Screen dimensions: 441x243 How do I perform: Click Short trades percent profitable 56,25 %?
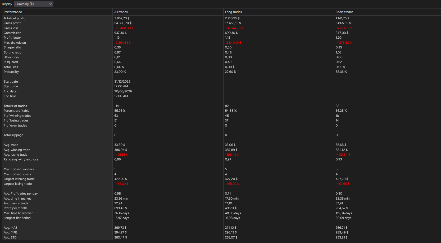point(341,111)
